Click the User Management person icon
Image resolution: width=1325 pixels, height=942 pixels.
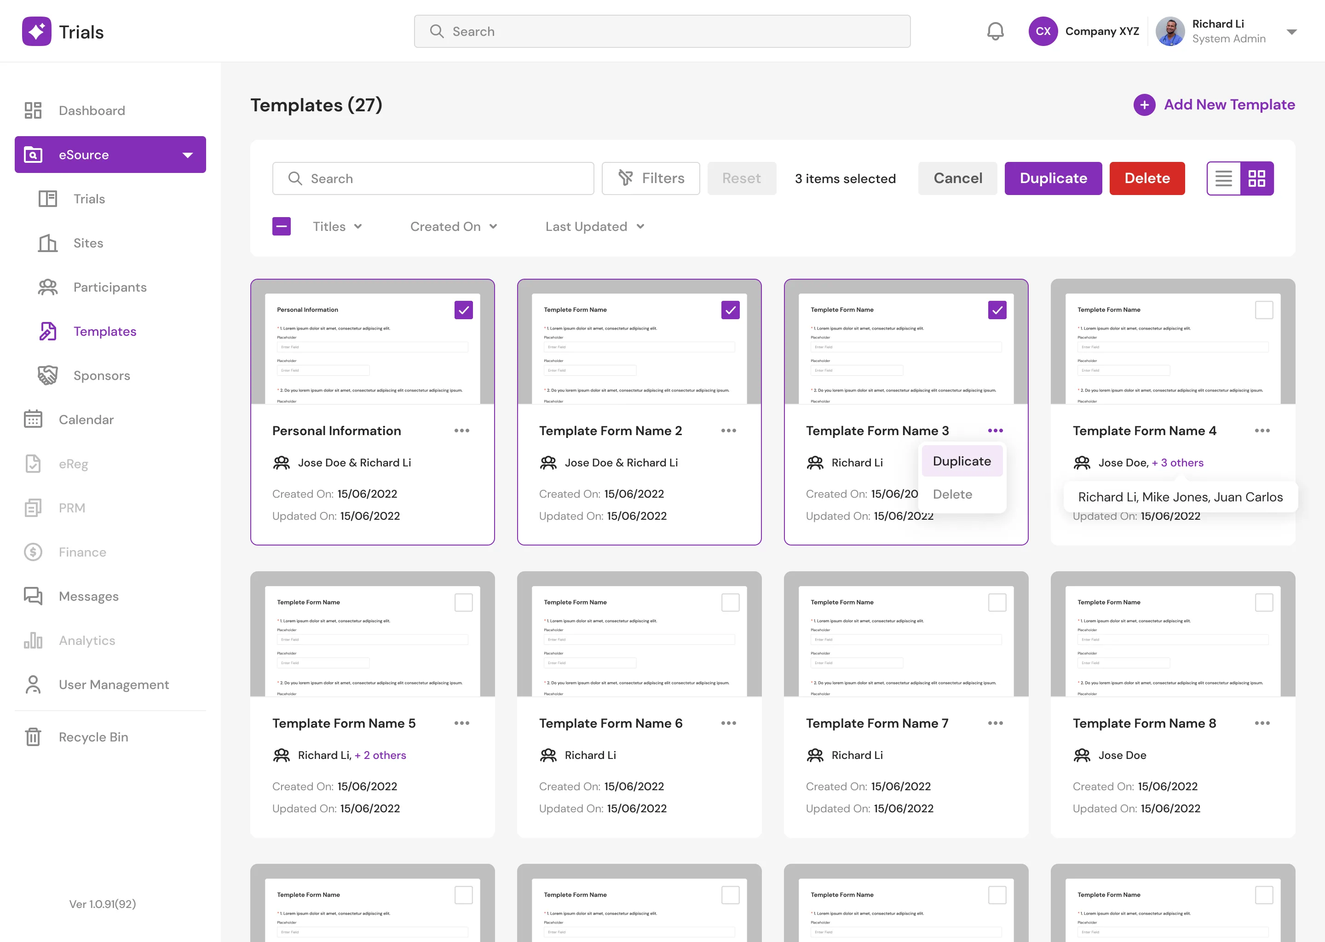(x=33, y=684)
